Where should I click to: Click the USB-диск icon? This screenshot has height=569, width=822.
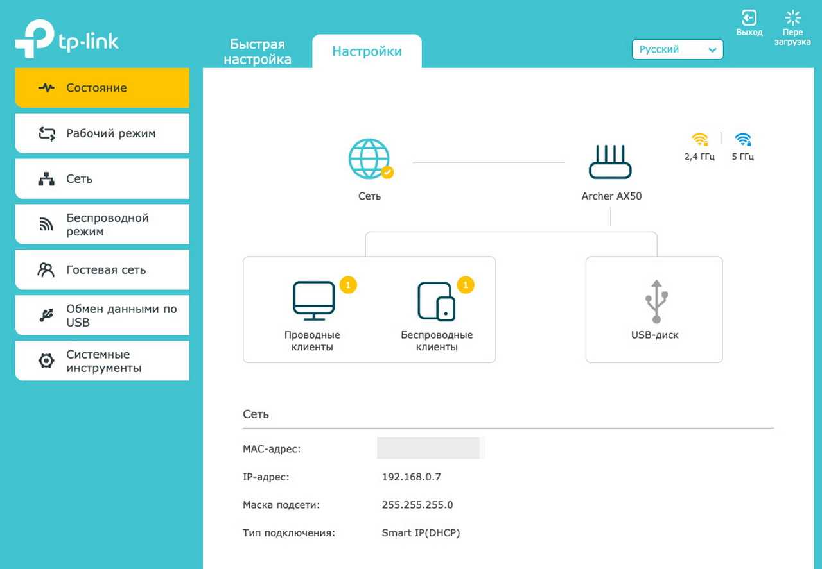(x=655, y=301)
